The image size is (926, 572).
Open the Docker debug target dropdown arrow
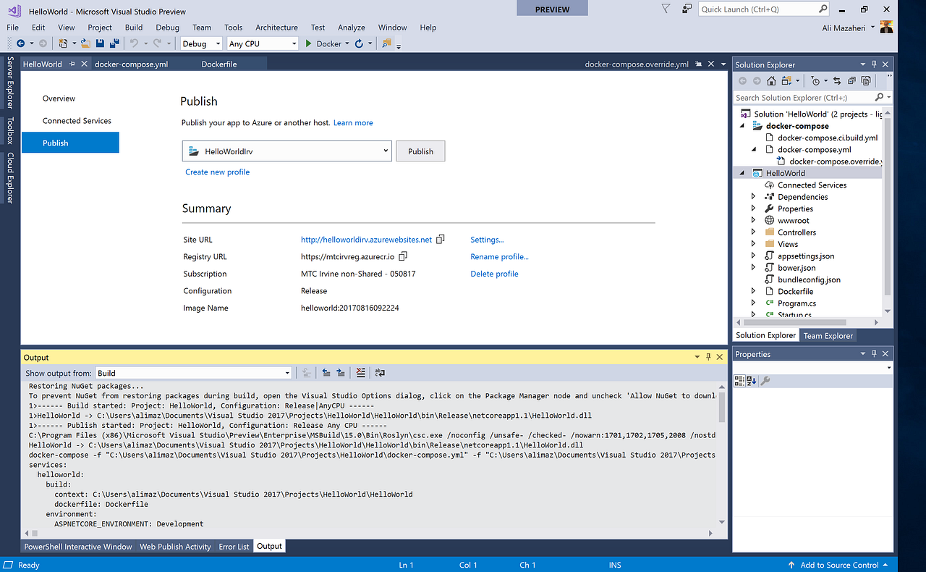[x=347, y=43]
